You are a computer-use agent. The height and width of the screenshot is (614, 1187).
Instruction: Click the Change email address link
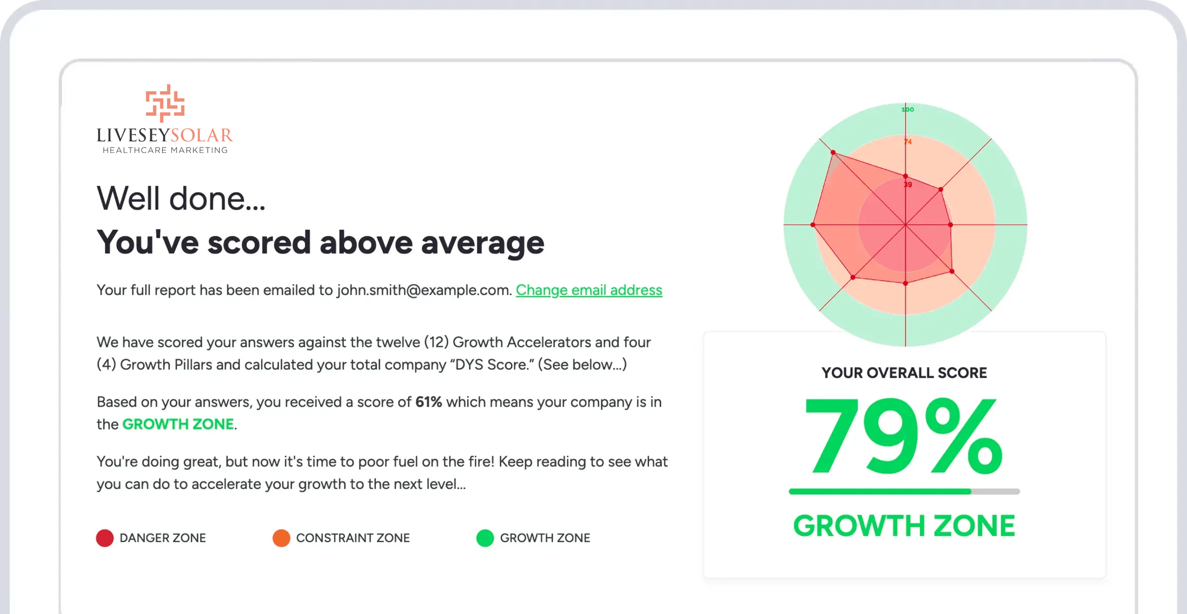[589, 290]
